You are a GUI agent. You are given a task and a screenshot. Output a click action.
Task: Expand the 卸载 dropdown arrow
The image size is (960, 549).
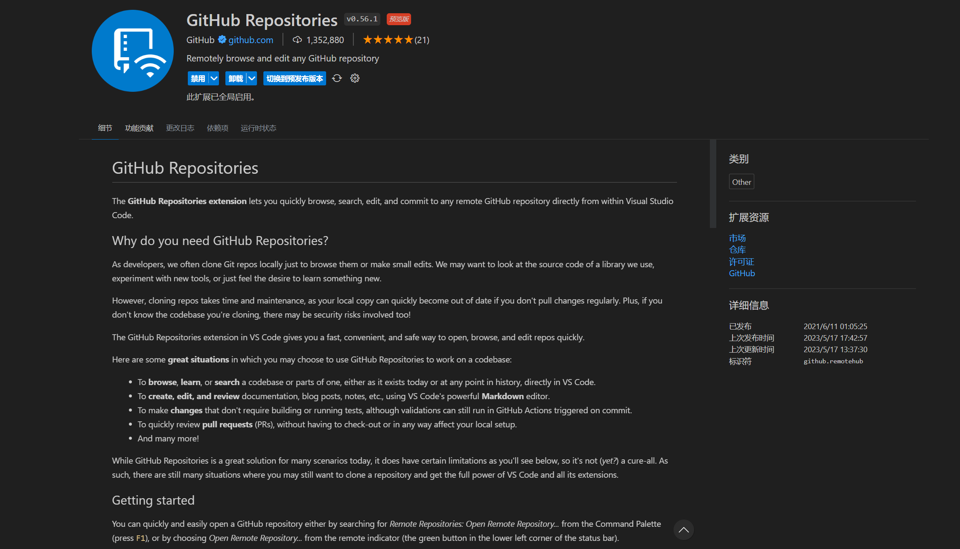(x=252, y=79)
